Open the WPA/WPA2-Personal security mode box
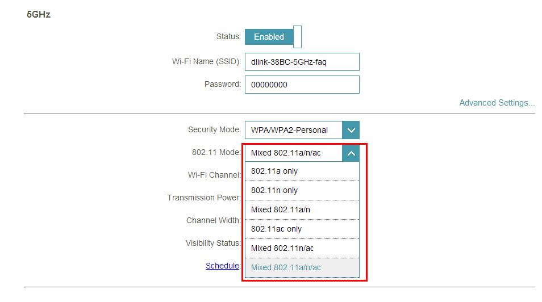The width and height of the screenshot is (542, 302). 293,130
